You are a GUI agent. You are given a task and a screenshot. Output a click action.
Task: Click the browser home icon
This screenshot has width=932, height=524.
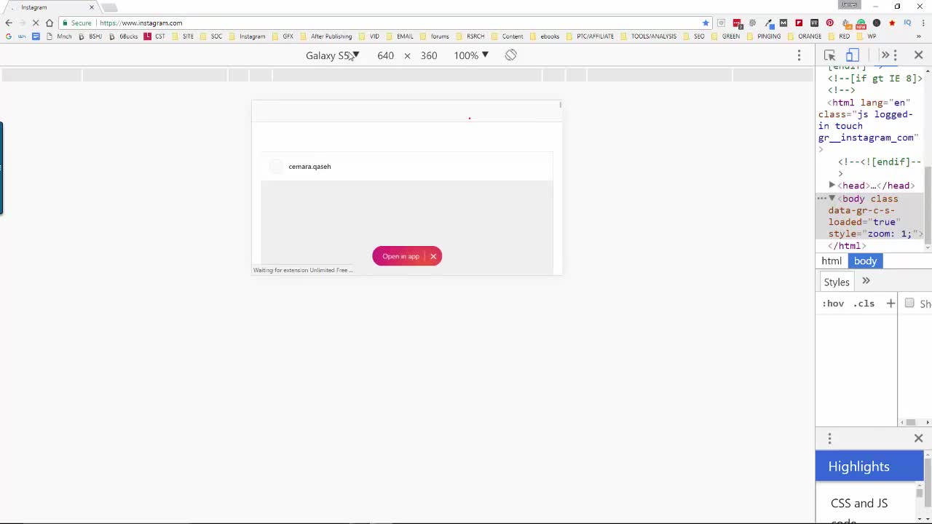pos(50,23)
